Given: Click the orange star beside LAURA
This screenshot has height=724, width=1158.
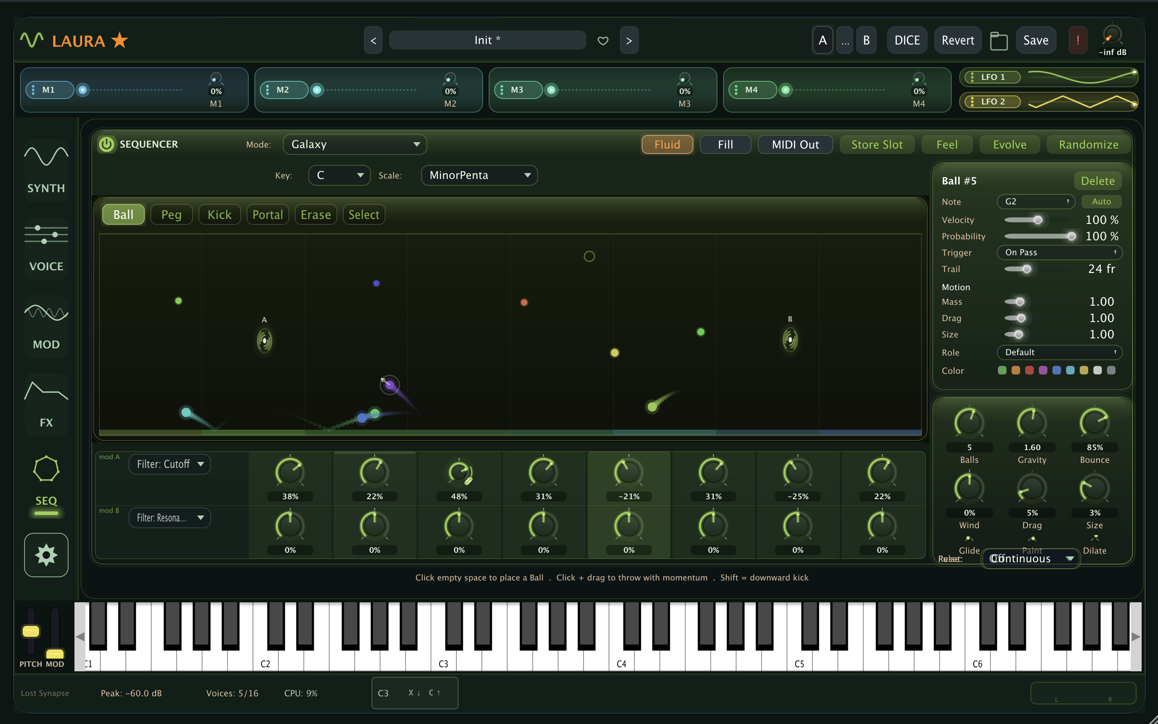Looking at the screenshot, I should tap(120, 40).
